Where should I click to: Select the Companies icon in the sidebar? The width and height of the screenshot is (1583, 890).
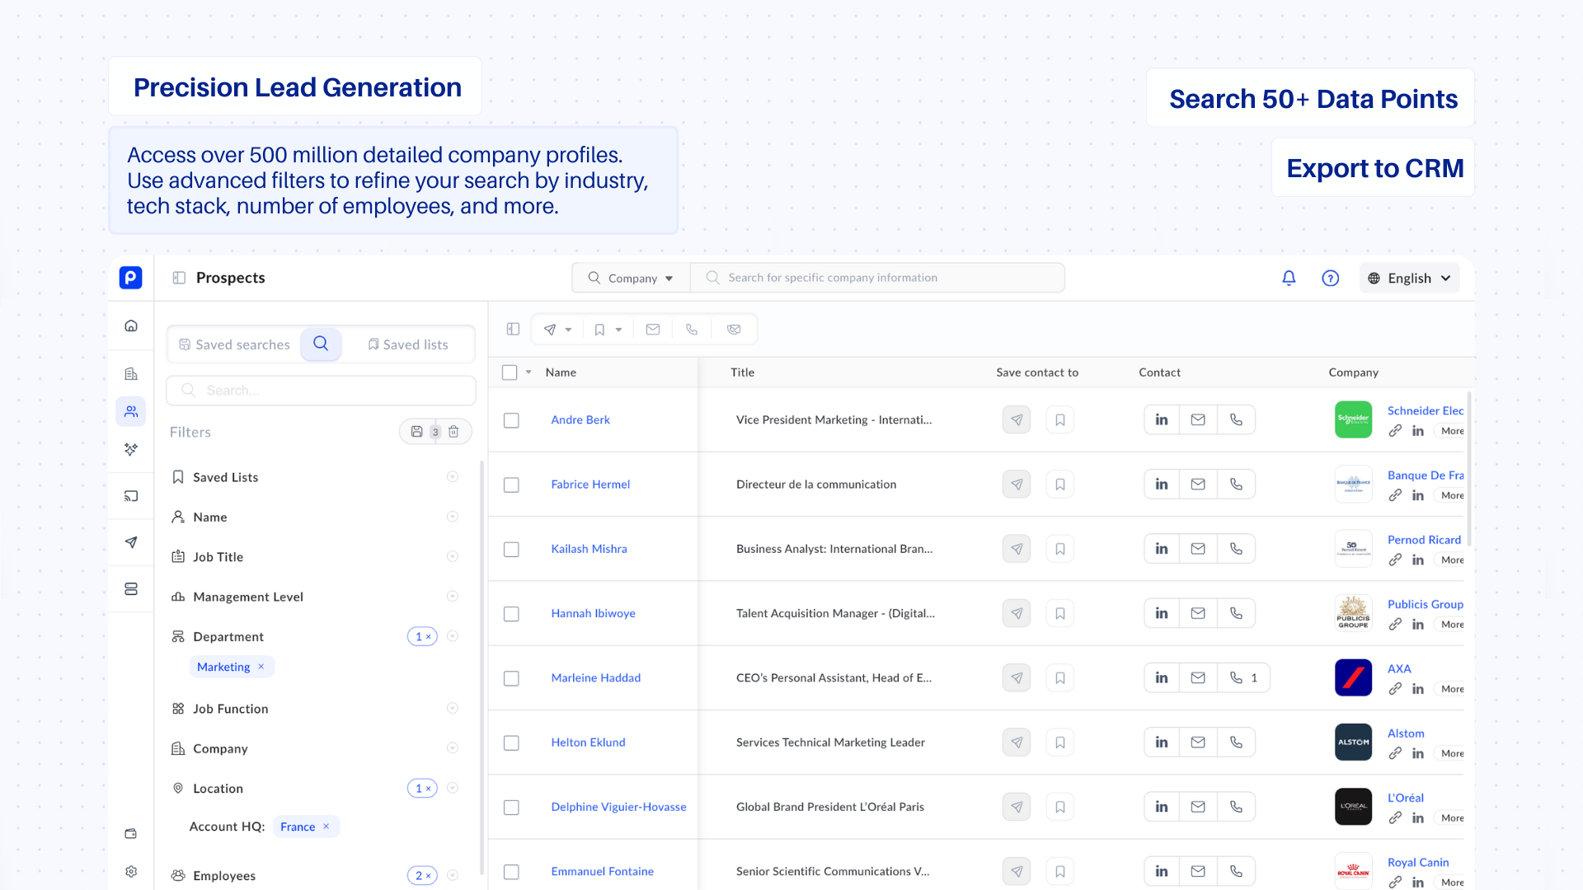tap(130, 373)
